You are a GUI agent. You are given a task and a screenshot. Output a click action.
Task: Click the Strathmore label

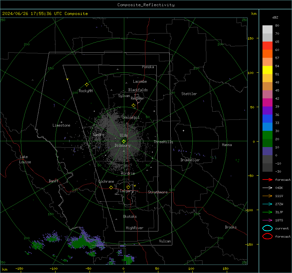[158, 192]
